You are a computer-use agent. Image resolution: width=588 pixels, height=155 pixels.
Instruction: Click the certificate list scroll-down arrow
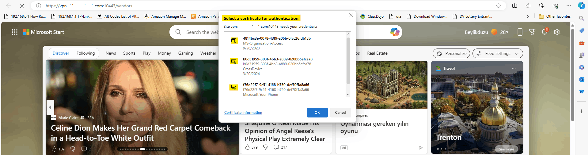click(348, 95)
